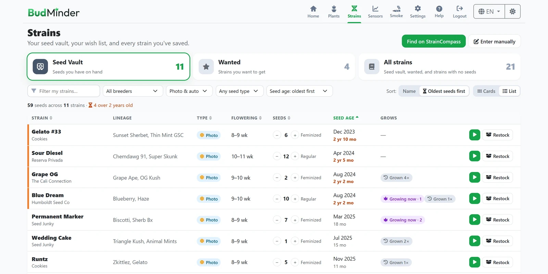Switch to Cards view
Viewport: 548px width, 274px height.
[x=486, y=91]
